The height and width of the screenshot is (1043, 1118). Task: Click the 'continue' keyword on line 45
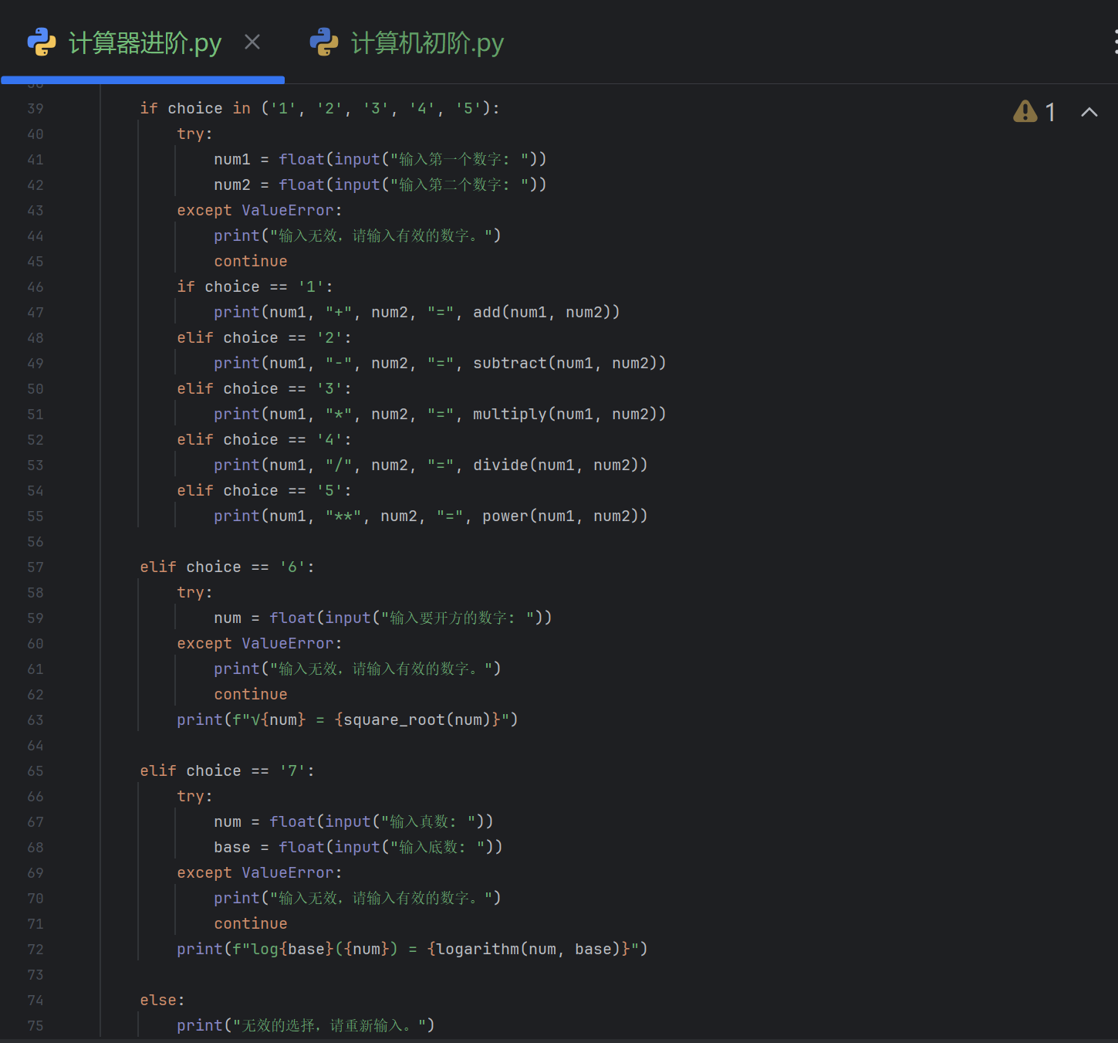[251, 261]
